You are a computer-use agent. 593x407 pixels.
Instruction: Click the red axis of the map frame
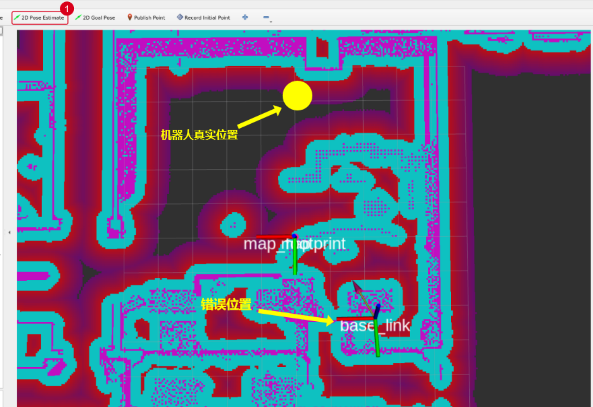(x=273, y=237)
